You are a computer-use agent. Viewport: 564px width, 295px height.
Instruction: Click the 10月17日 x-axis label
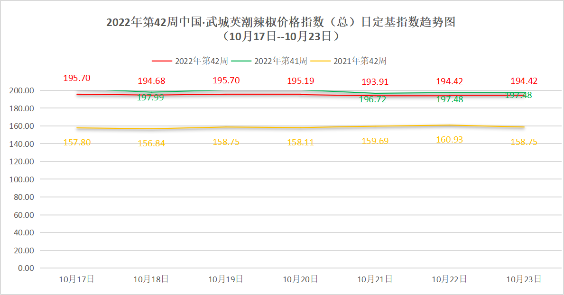point(76,279)
